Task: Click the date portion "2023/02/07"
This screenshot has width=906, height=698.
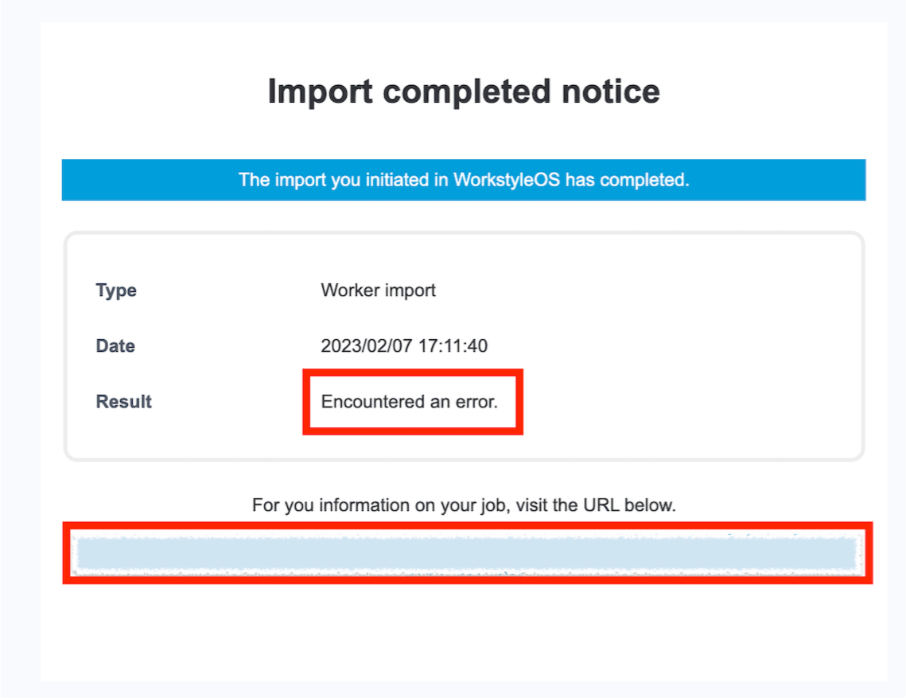Action: tap(367, 346)
